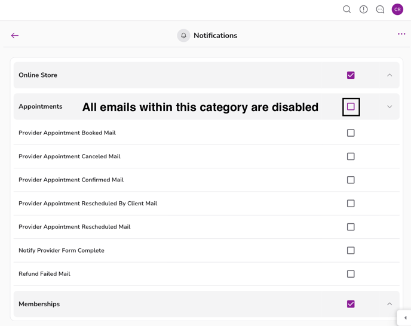Expand the Memberships section chevron
This screenshot has height=326, width=411.
tap(389, 304)
